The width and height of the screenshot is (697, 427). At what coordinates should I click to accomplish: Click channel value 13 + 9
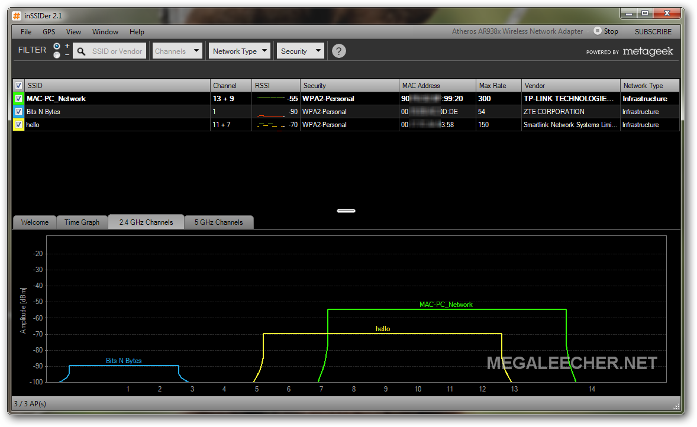point(223,99)
